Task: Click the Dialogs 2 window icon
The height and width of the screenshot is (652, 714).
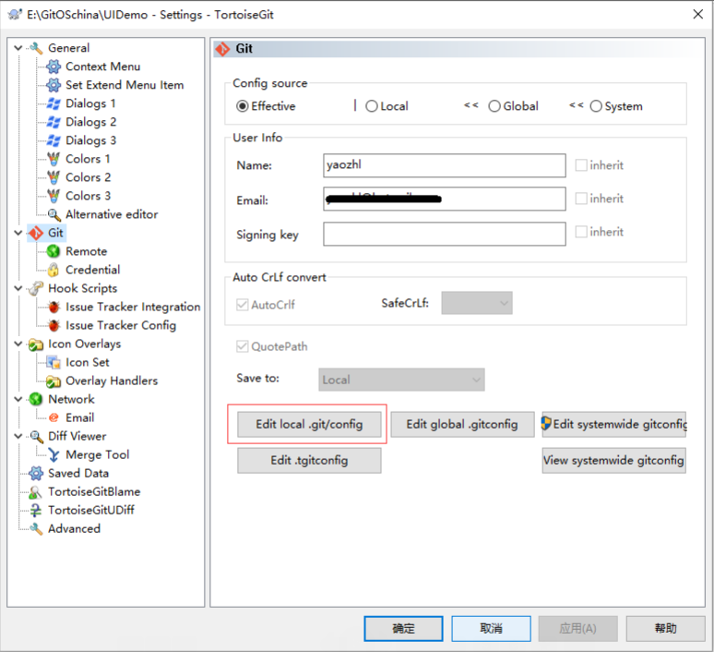Action: pyautogui.click(x=54, y=122)
